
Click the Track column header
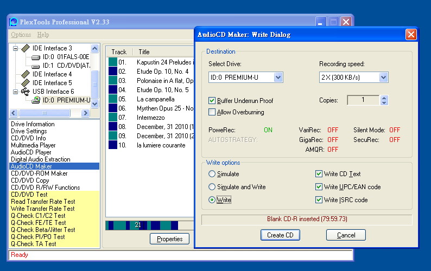(119, 52)
